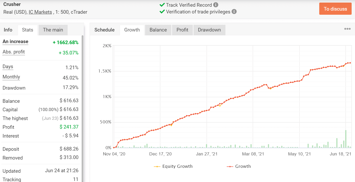Click the Monthly stat label

pos(11,77)
